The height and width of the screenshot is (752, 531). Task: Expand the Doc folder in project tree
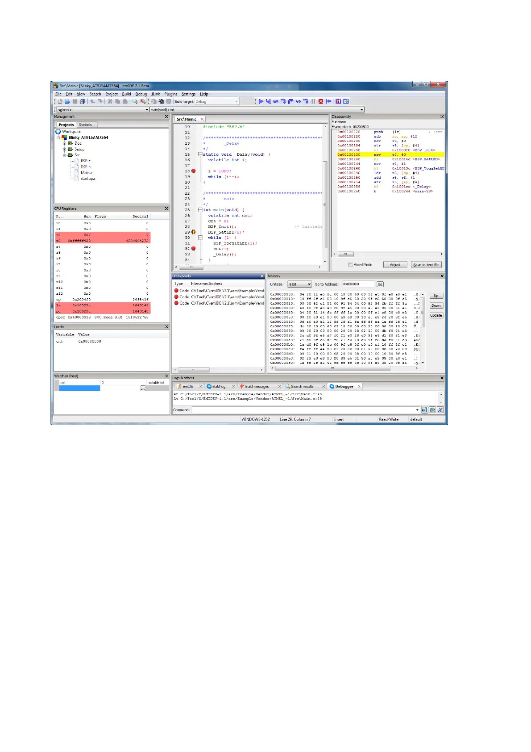(x=64, y=143)
